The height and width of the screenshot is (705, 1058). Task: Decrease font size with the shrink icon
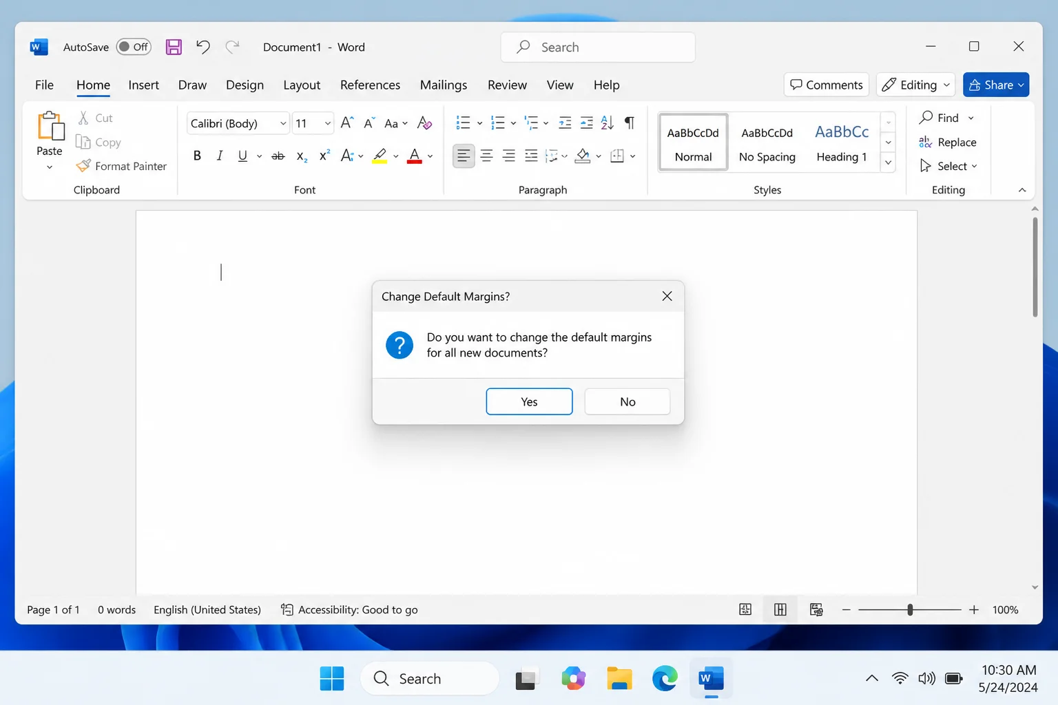tap(369, 123)
